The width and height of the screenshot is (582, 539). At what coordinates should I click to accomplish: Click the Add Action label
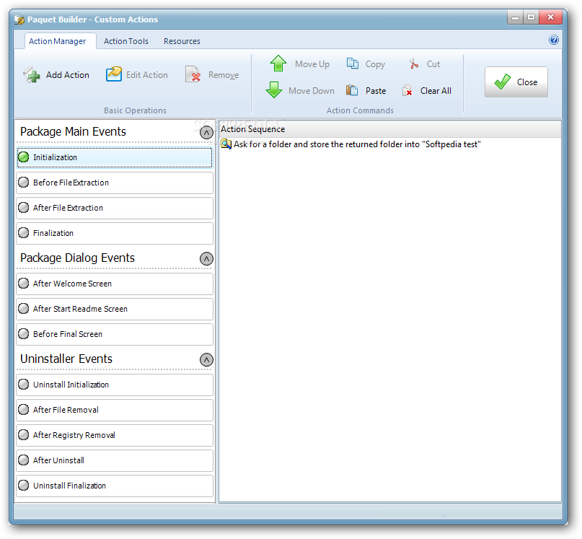tap(68, 75)
